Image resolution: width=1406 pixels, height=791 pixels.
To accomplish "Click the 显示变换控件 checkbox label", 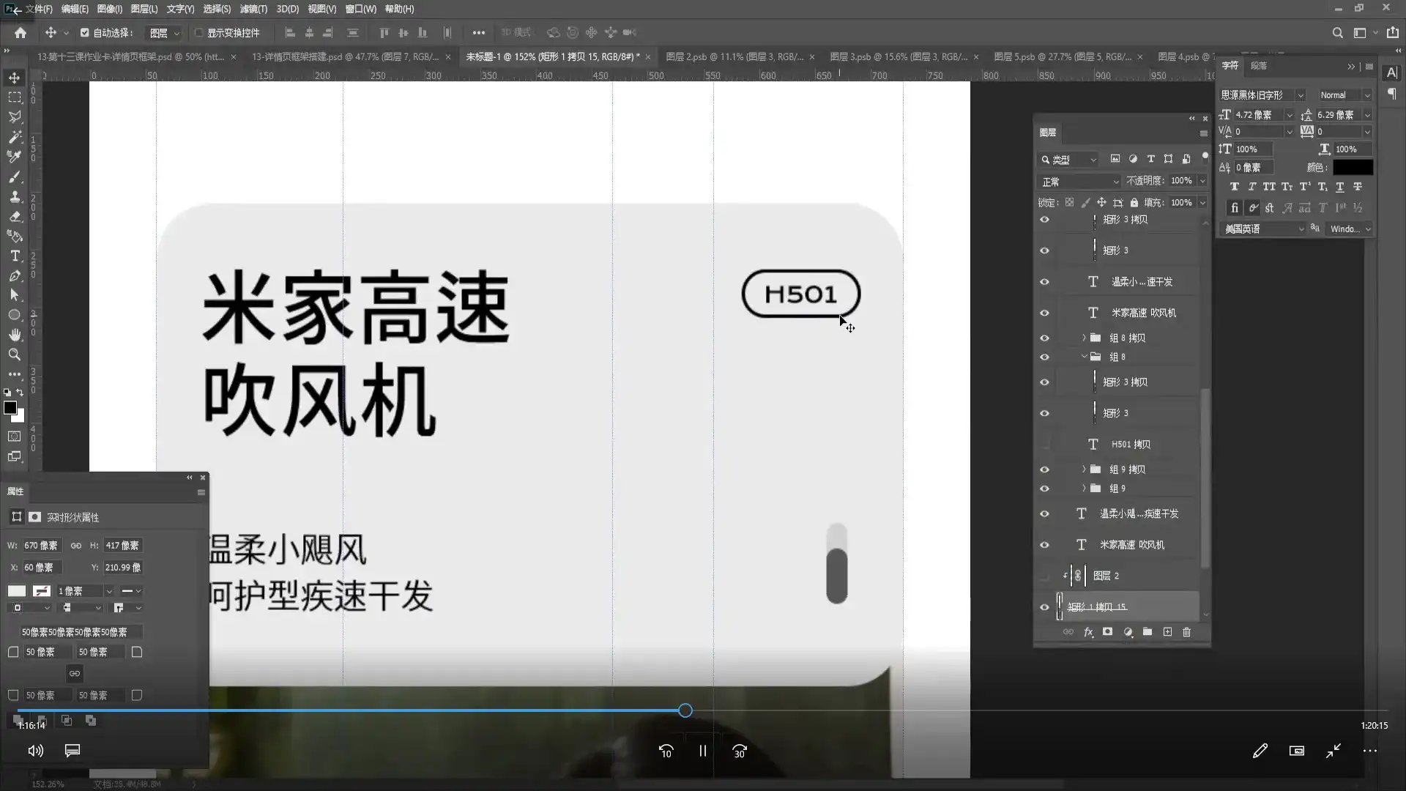I will point(234,32).
